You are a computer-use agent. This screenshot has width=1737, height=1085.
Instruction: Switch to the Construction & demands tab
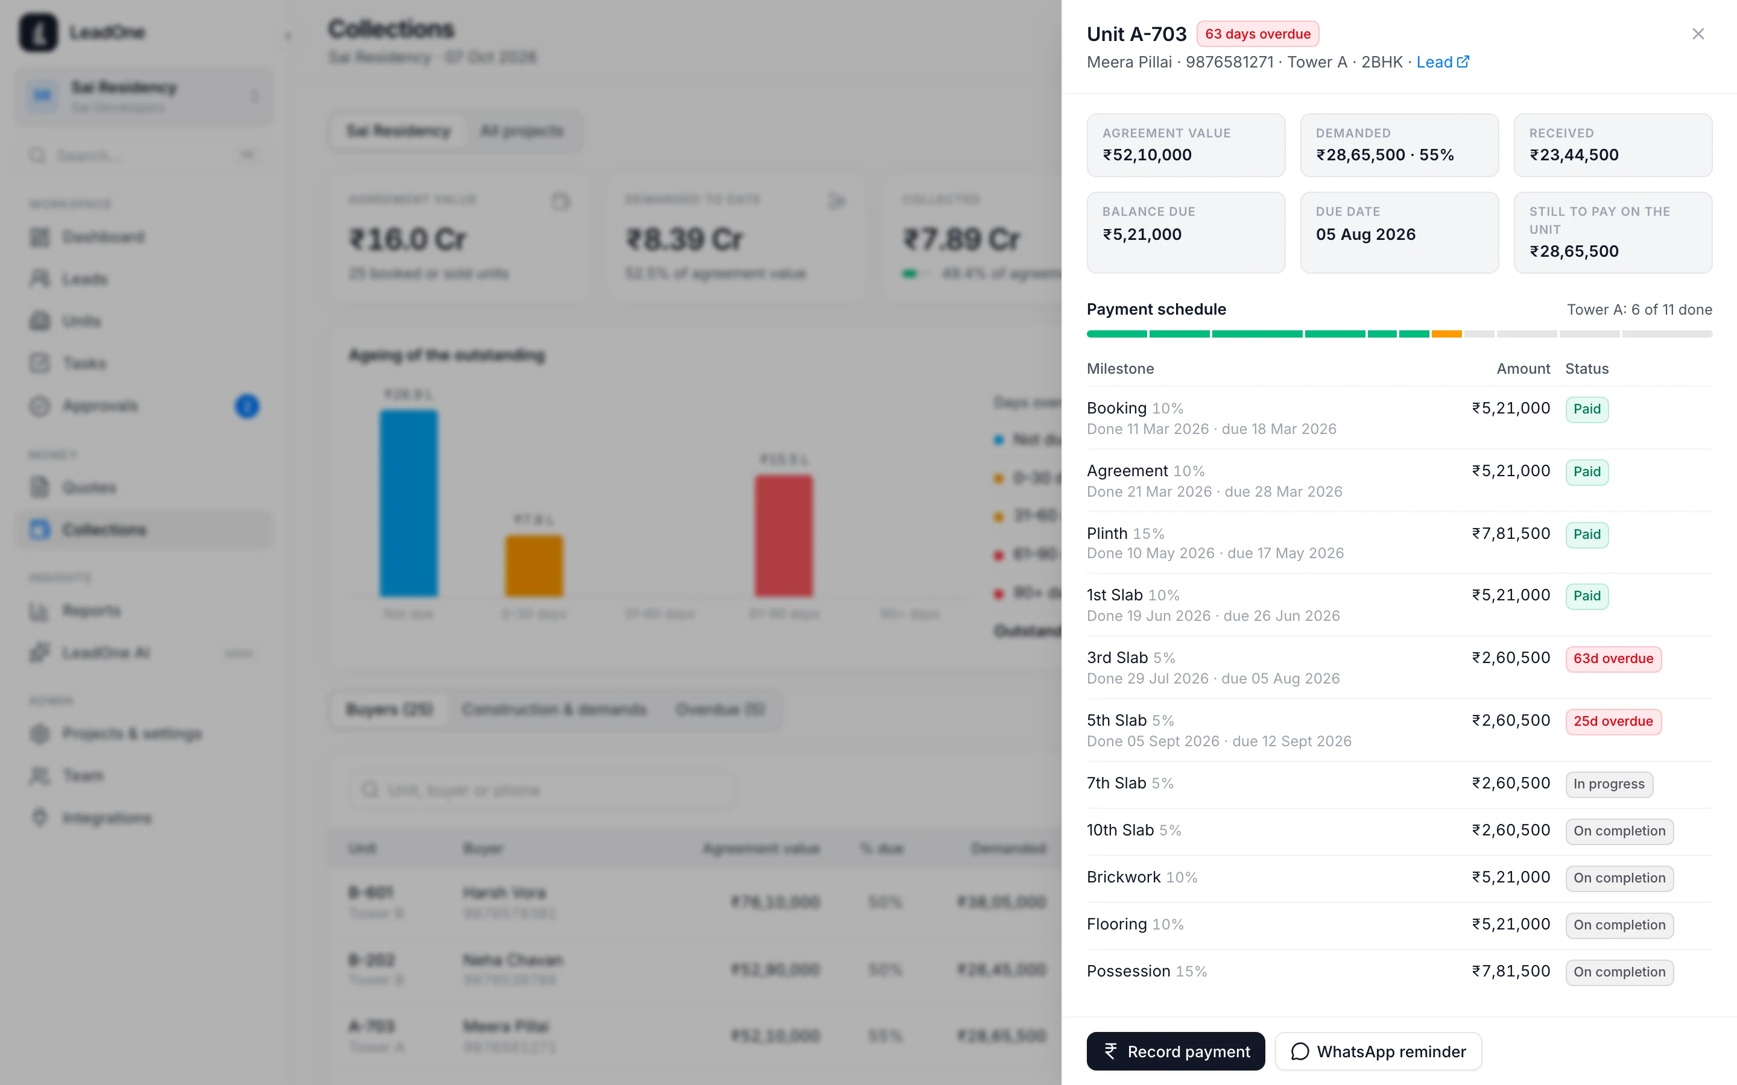click(x=554, y=709)
